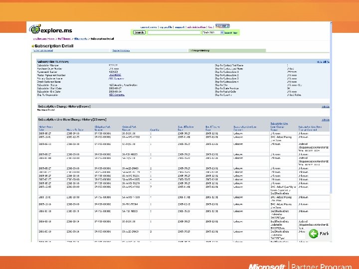Sort by Subscription Line Item Comment column

[245, 128]
